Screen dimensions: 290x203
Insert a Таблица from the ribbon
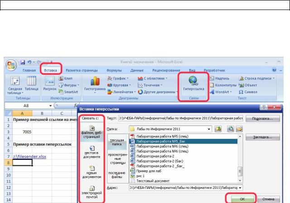tap(31, 84)
